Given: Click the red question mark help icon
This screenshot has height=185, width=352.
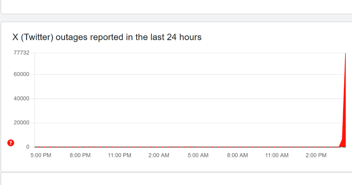Looking at the screenshot, I should point(11,143).
